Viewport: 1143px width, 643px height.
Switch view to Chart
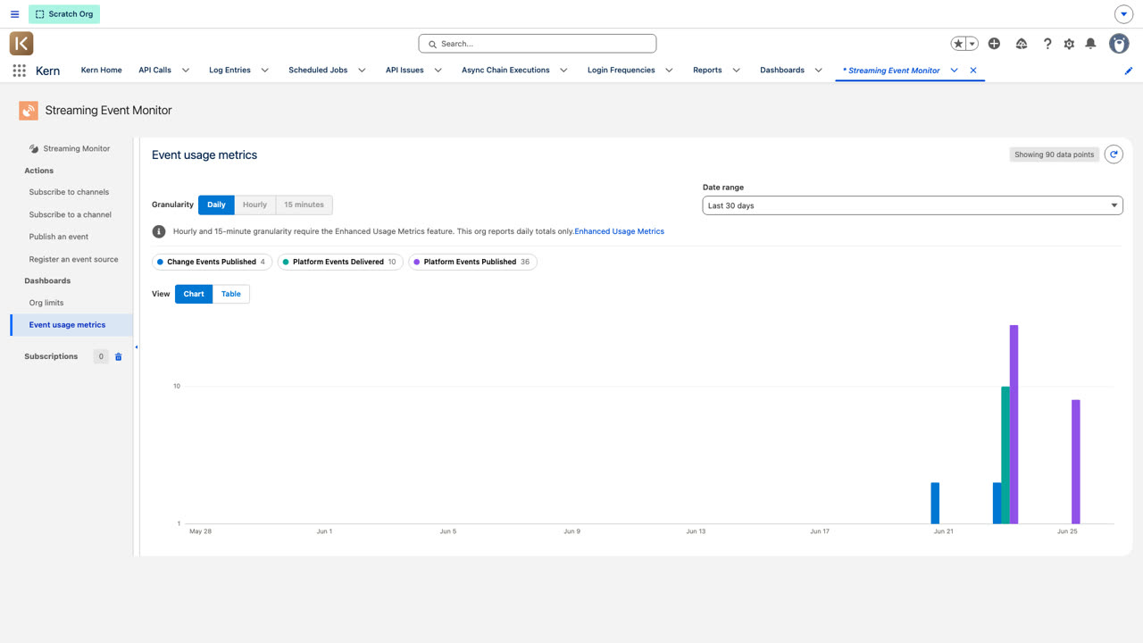[194, 294]
